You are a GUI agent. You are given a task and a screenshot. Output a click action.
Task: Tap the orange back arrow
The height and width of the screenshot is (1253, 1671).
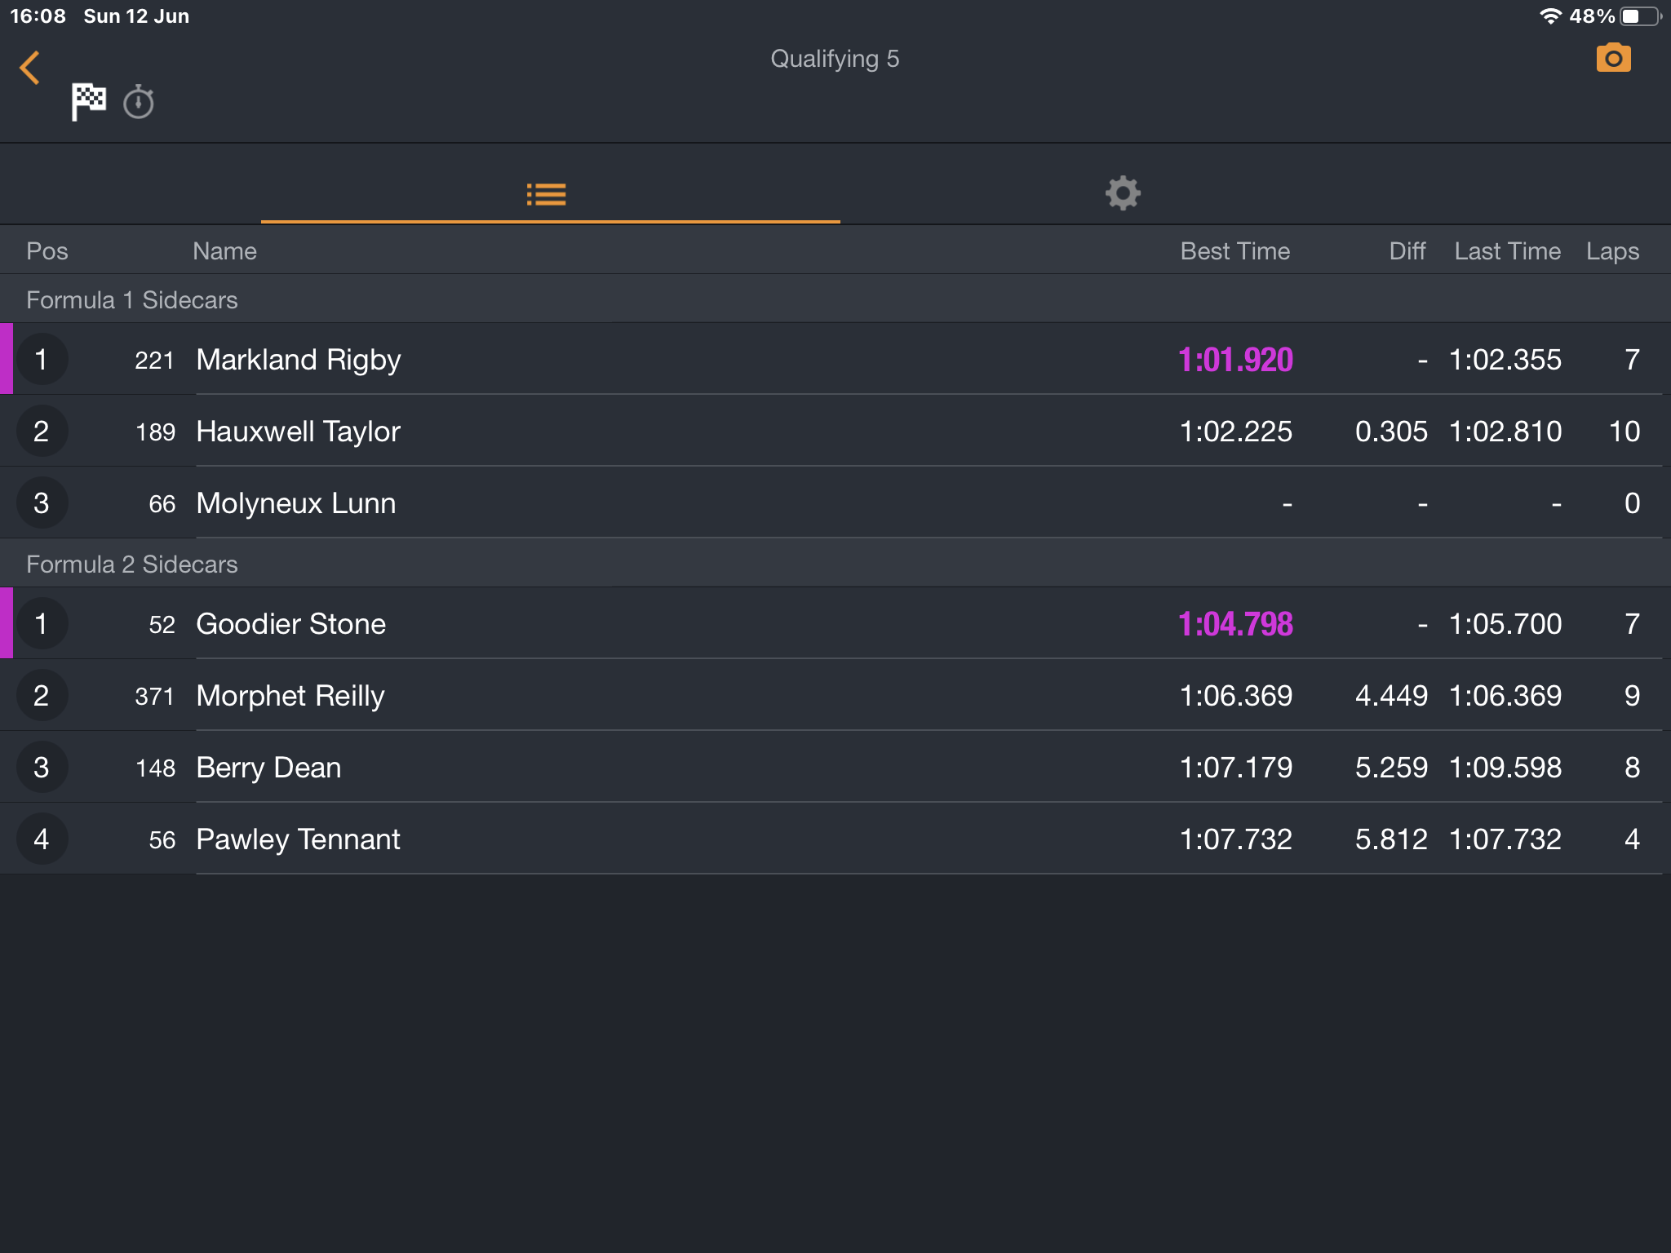click(30, 68)
